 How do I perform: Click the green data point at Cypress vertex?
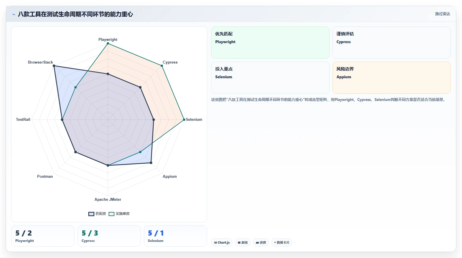[x=162, y=66]
